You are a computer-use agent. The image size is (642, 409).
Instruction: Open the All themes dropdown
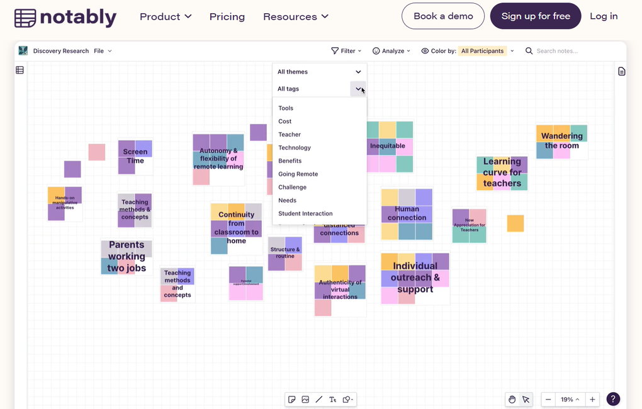click(x=319, y=71)
